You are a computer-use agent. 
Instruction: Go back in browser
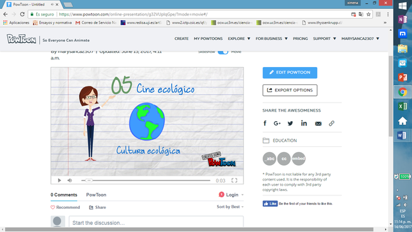point(6,14)
